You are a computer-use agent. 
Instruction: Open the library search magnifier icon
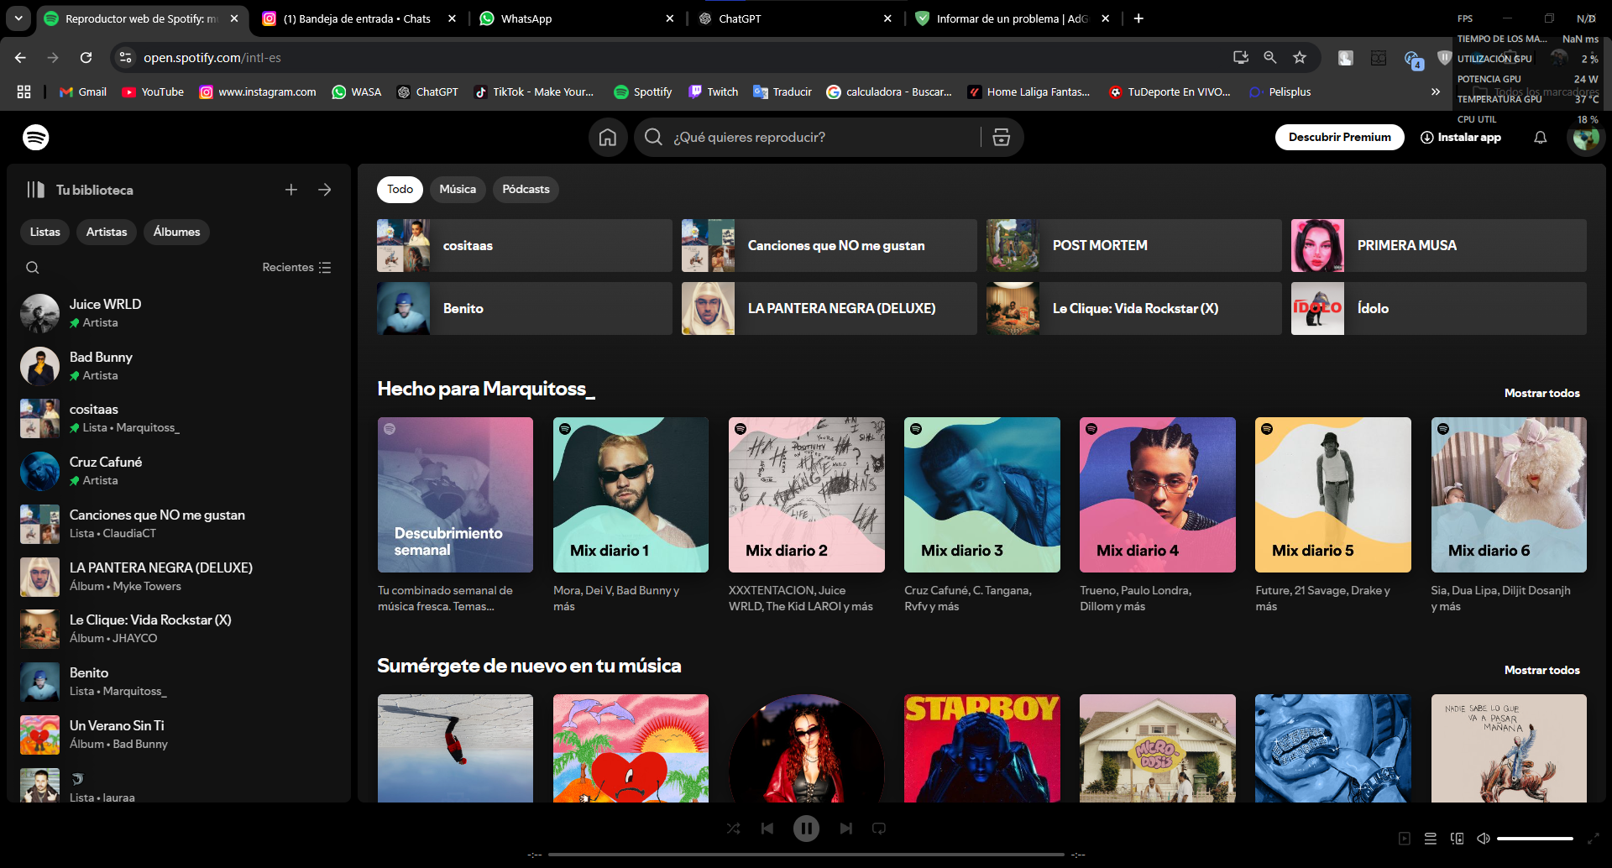tap(32, 267)
